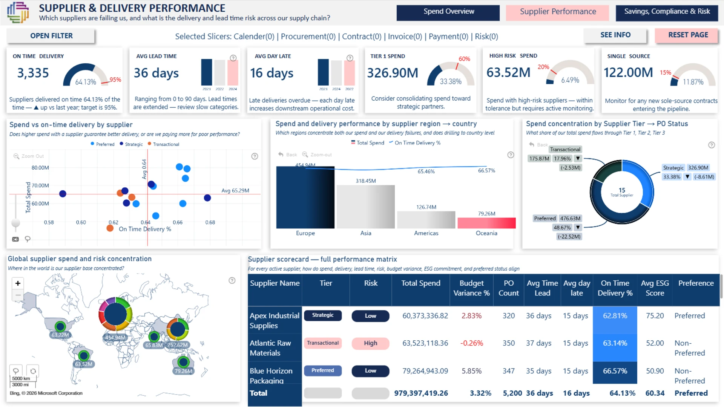The width and height of the screenshot is (724, 407).
Task: Select the 252.62M map bubble
Action: click(x=178, y=329)
